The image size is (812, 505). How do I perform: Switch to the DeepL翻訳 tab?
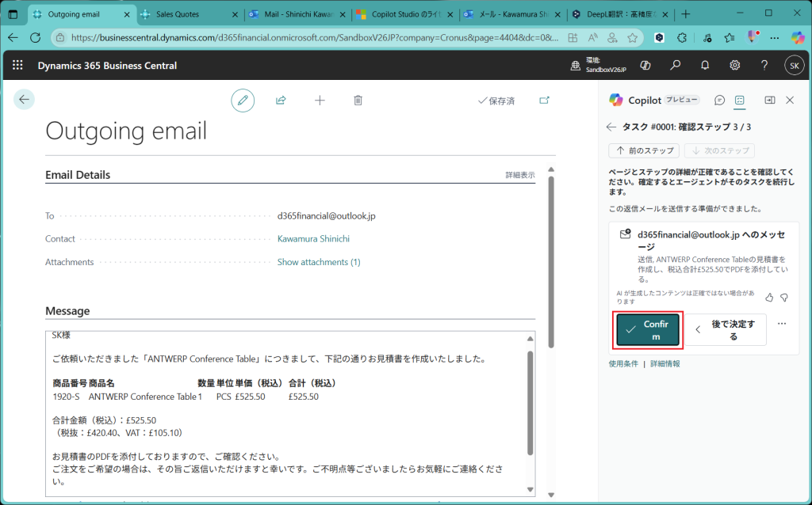622,14
